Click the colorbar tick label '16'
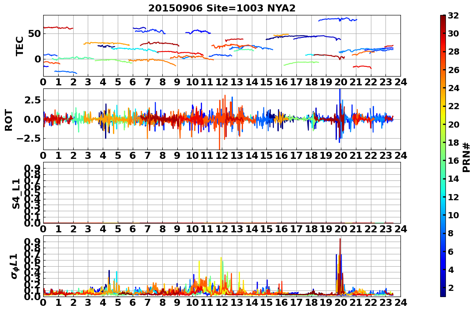Viewport: 475px width, 312px height. 453,161
